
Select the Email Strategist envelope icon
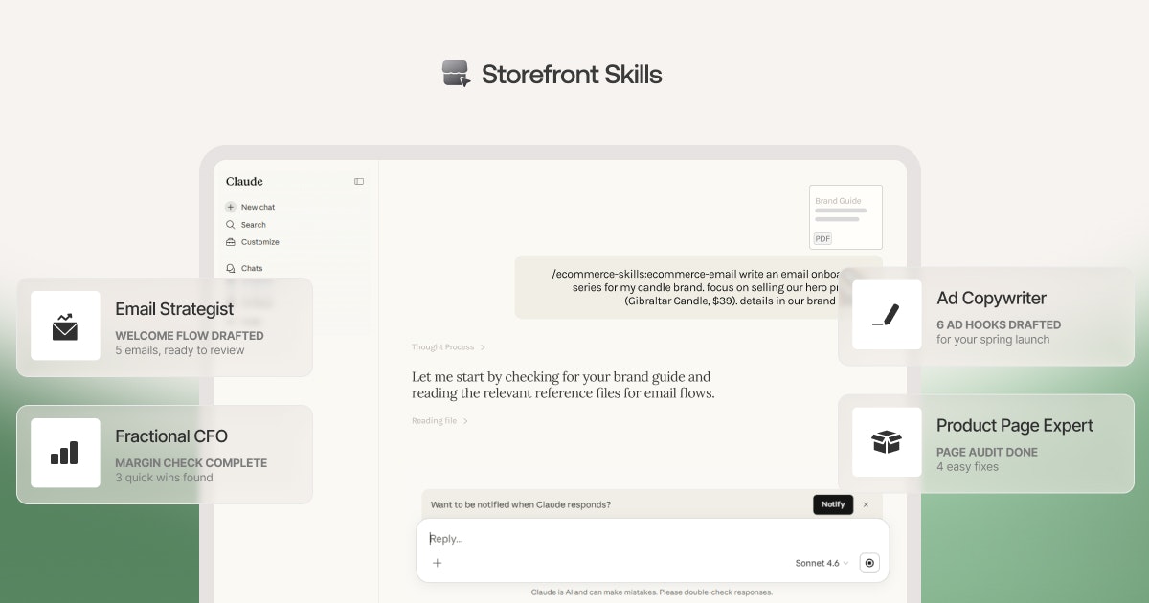pyautogui.click(x=65, y=326)
